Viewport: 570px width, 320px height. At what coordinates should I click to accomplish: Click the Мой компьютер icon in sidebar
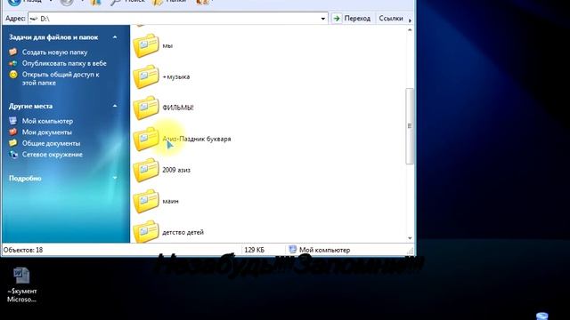click(x=13, y=121)
